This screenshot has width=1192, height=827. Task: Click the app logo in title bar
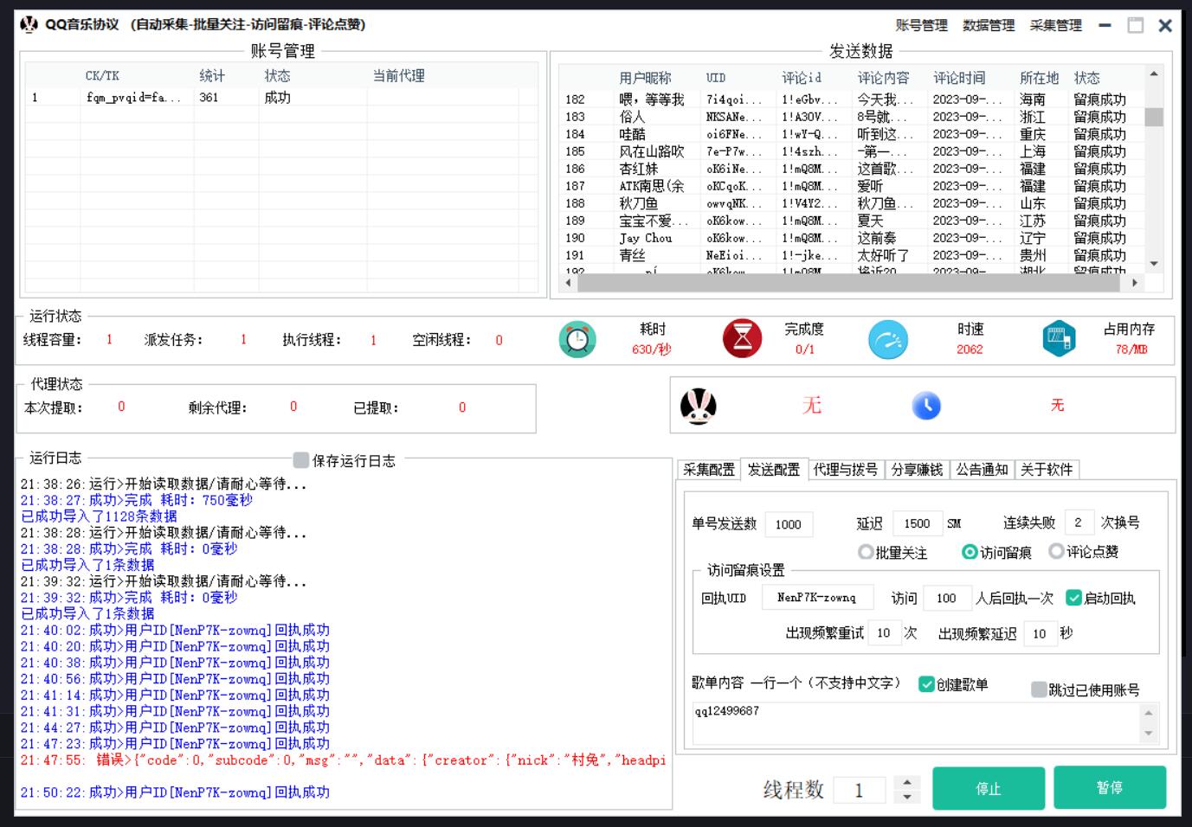click(29, 24)
